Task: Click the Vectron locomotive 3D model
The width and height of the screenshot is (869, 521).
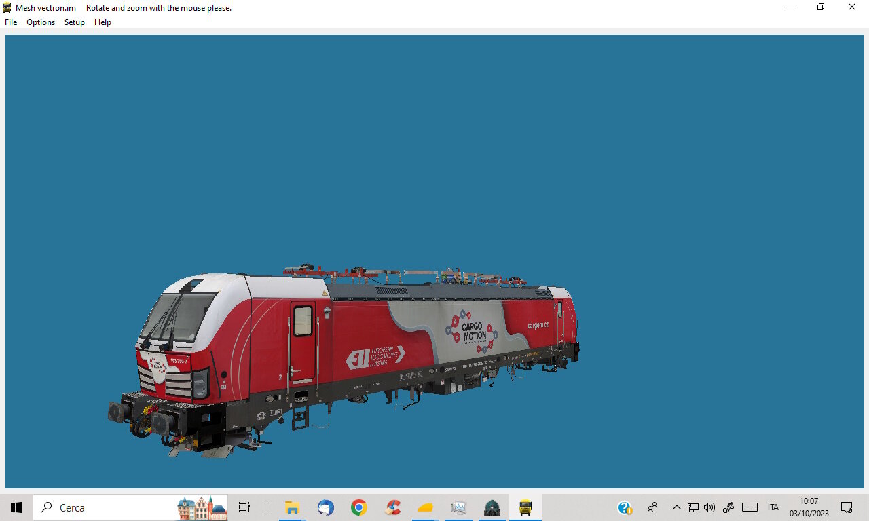Action: [343, 360]
